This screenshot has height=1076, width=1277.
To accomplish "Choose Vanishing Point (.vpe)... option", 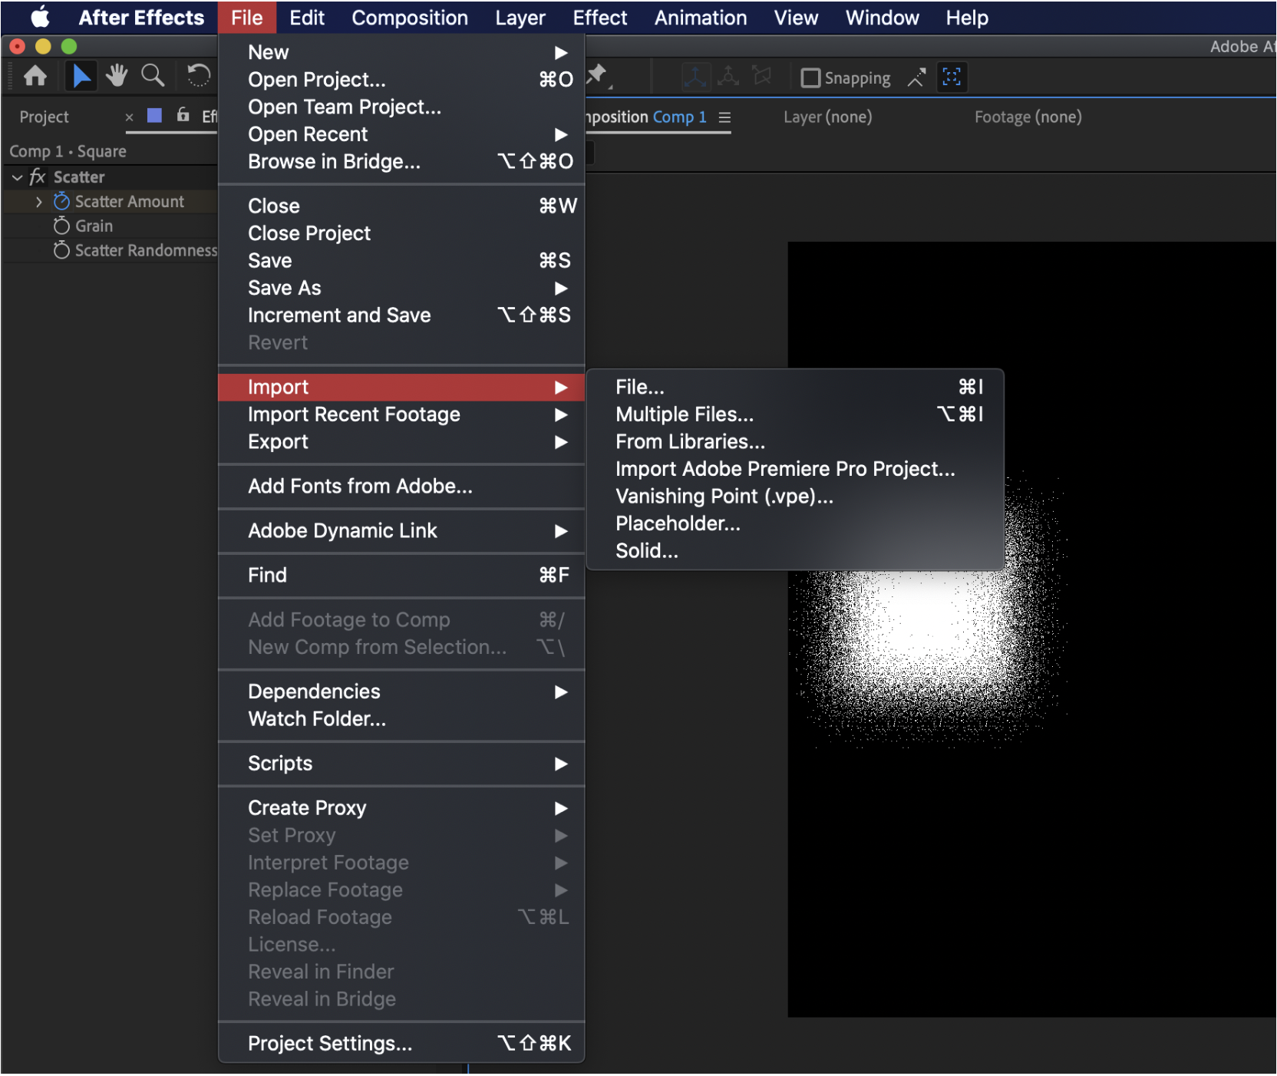I will (796, 497).
